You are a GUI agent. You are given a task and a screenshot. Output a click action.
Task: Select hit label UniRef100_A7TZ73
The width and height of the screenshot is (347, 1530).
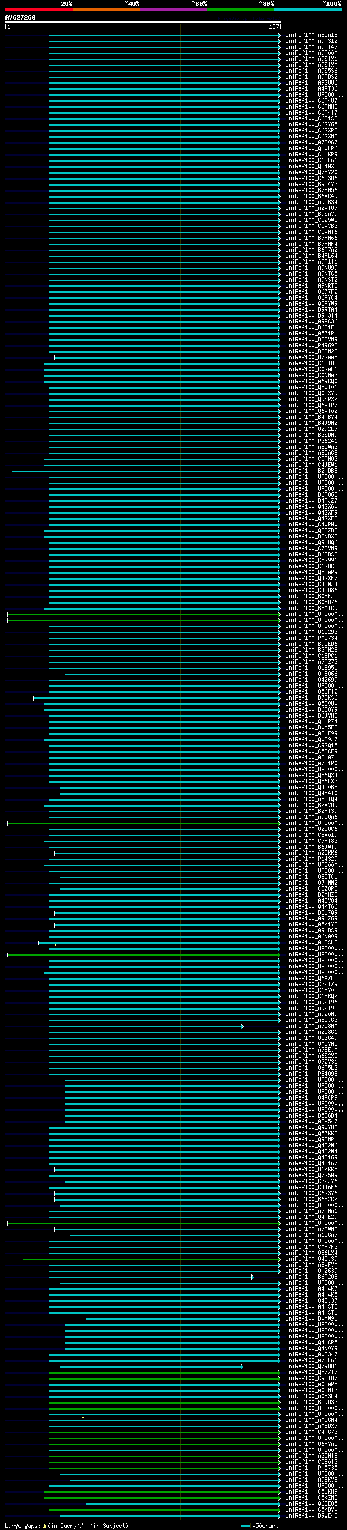[311, 662]
